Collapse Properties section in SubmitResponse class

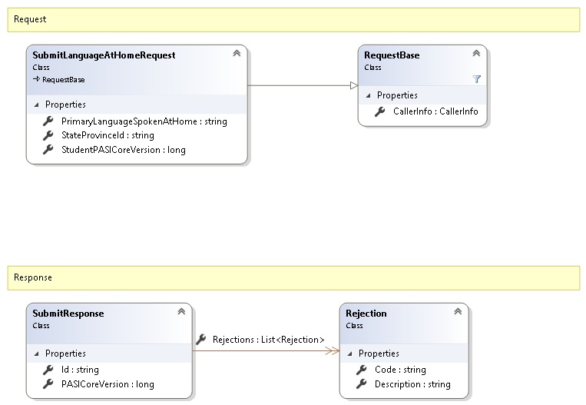tap(36, 354)
